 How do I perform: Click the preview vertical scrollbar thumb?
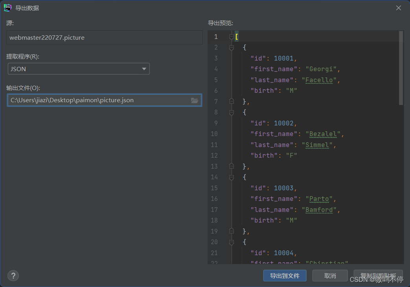tap(401, 68)
